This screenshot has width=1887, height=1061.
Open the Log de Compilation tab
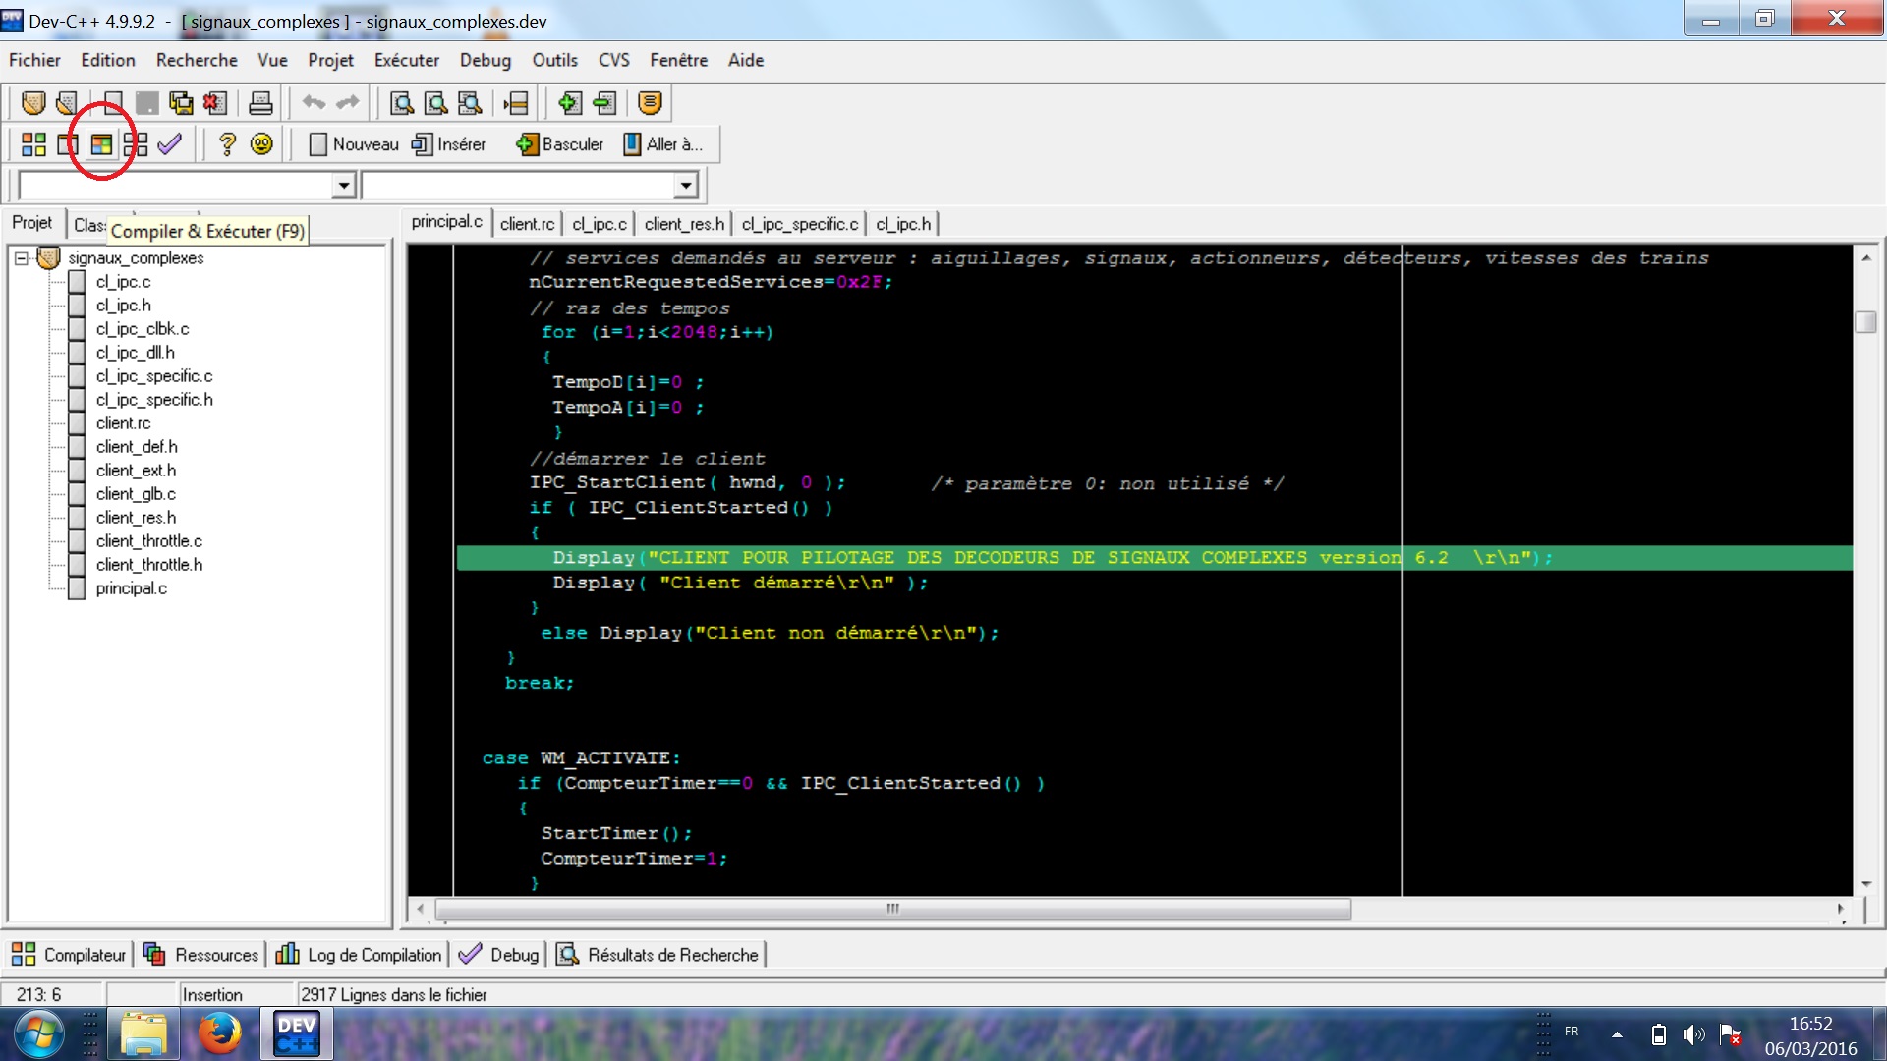click(x=359, y=955)
